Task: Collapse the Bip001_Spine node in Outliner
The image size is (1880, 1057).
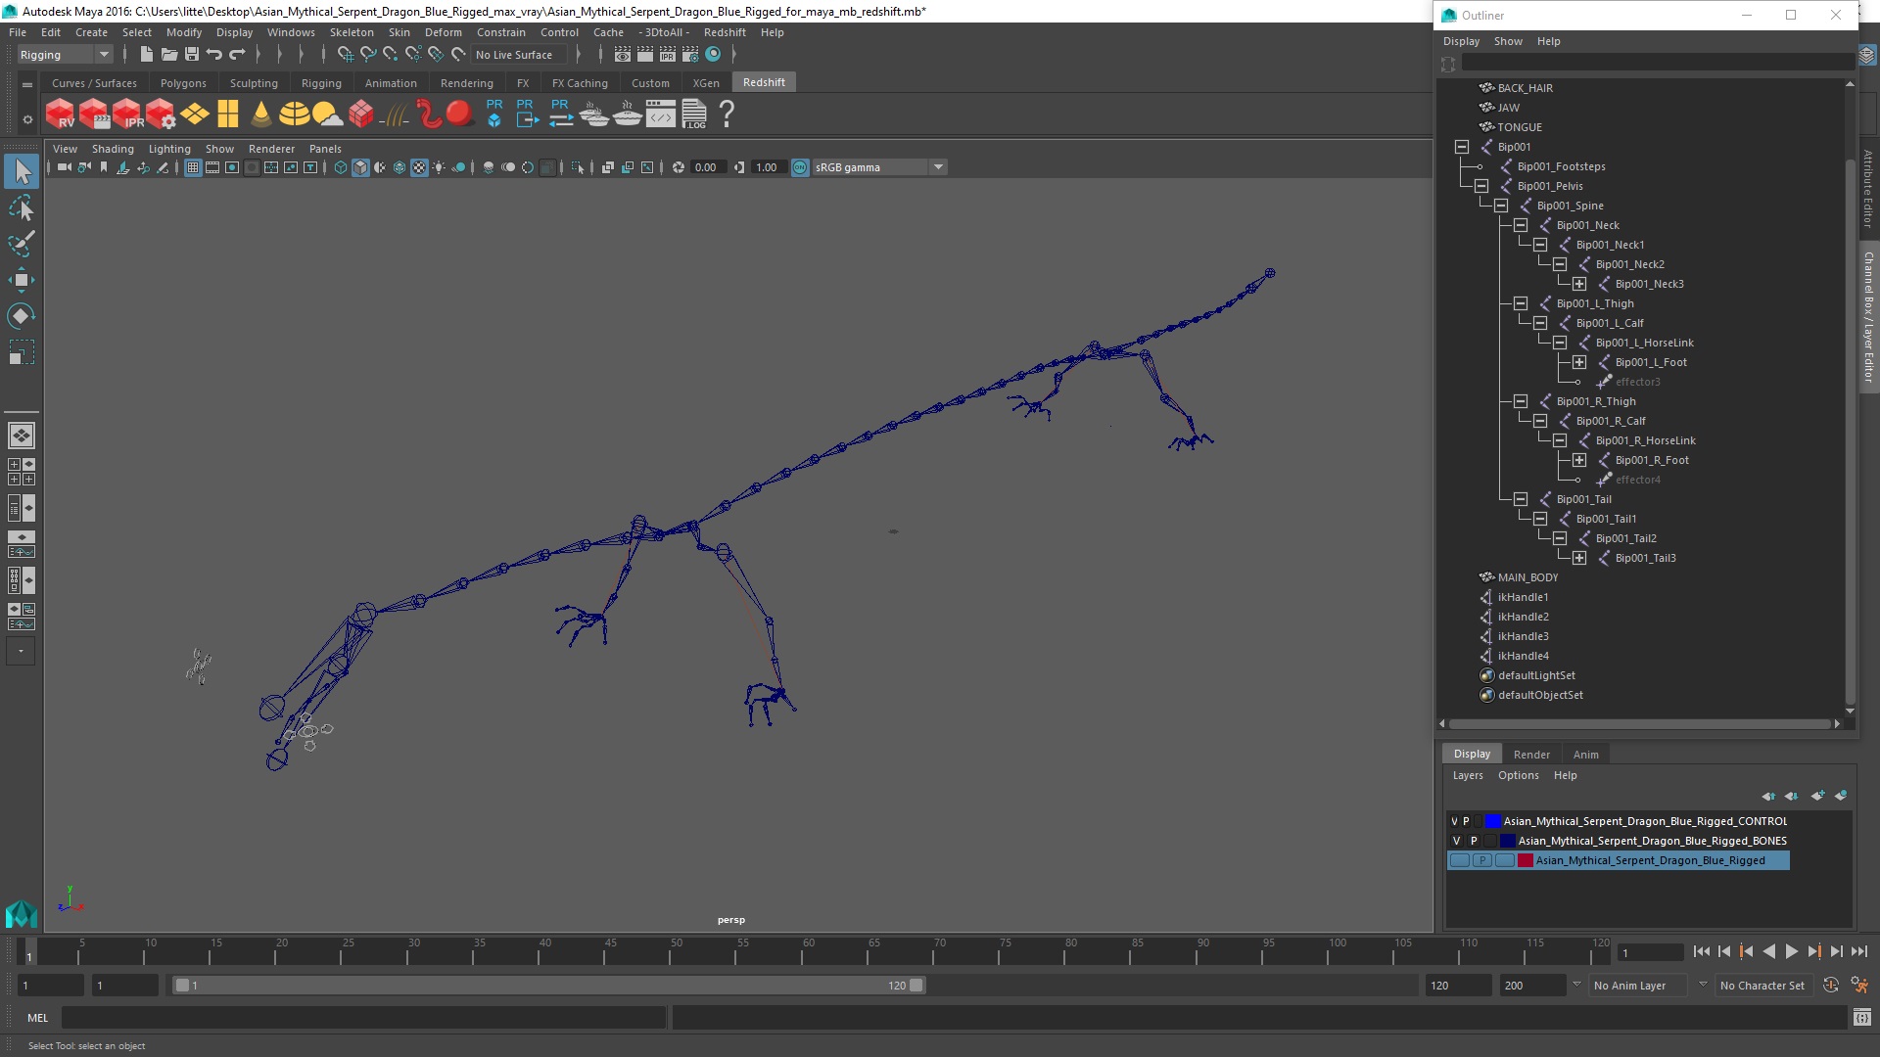Action: click(x=1501, y=206)
